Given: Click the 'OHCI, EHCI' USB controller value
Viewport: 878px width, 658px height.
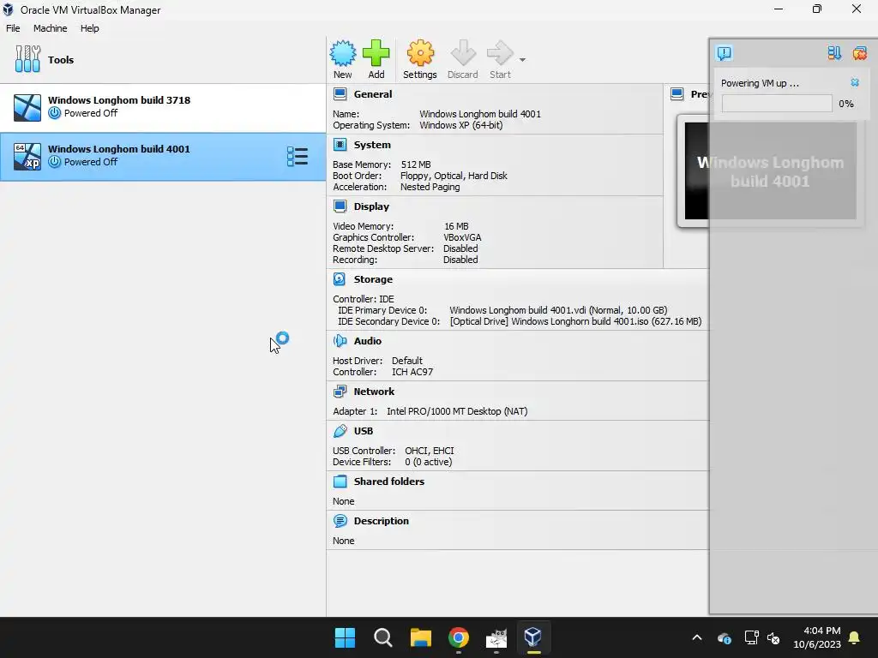Looking at the screenshot, I should point(429,451).
